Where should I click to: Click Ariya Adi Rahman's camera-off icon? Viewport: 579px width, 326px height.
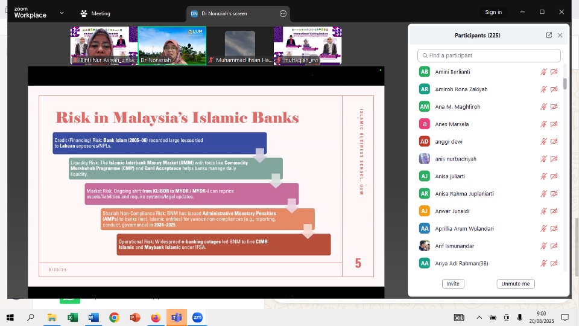click(554, 263)
